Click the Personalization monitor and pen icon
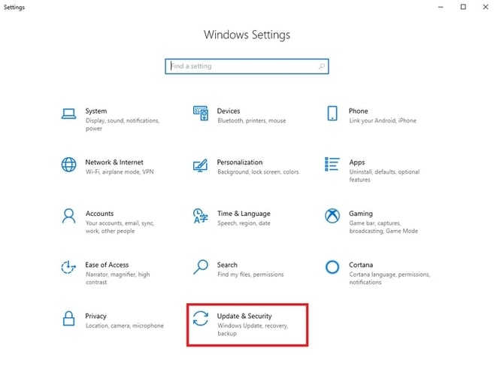494x376 pixels. pyautogui.click(x=200, y=165)
